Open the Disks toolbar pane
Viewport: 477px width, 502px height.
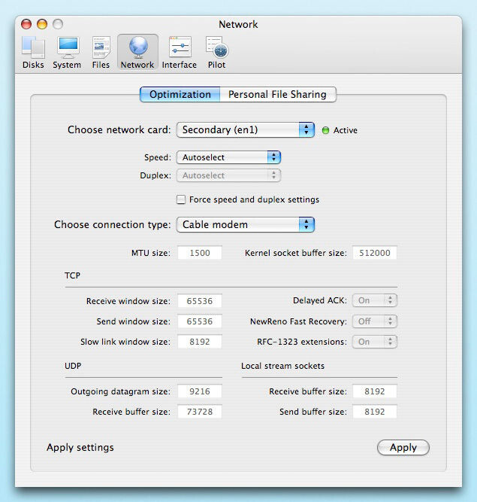33,52
